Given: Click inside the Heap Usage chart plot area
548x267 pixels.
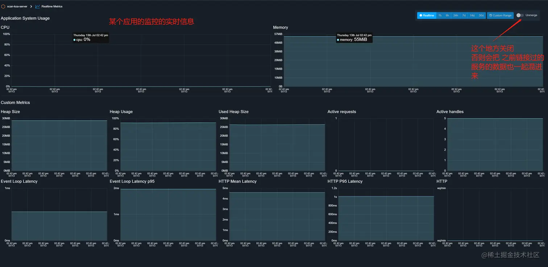Looking at the screenshot, I should point(168,145).
